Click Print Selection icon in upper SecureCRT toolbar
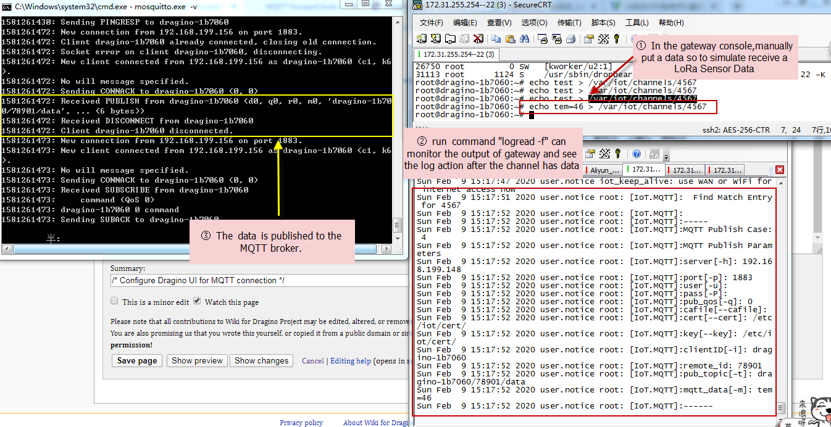This screenshot has width=831, height=427. [x=557, y=39]
